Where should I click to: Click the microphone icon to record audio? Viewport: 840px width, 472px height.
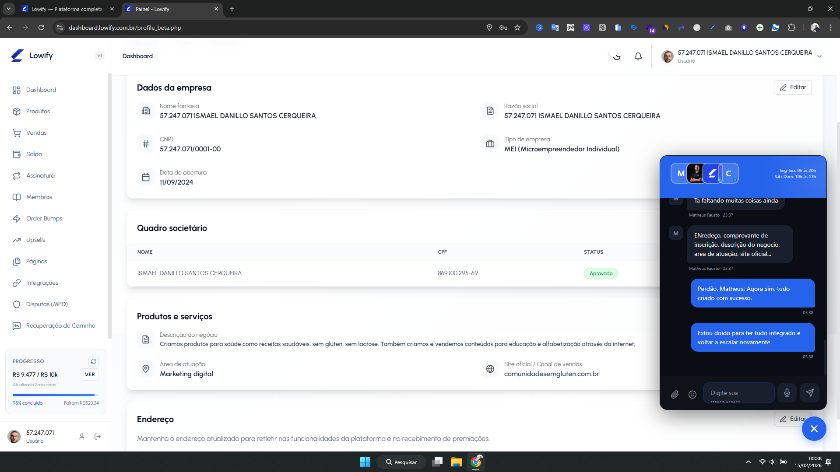coord(787,393)
